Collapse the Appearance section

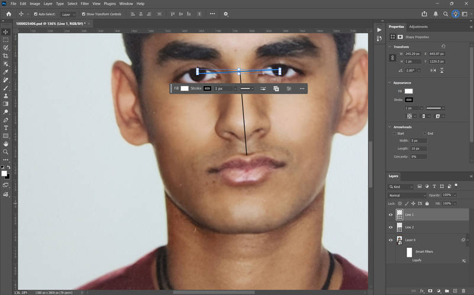(390, 83)
